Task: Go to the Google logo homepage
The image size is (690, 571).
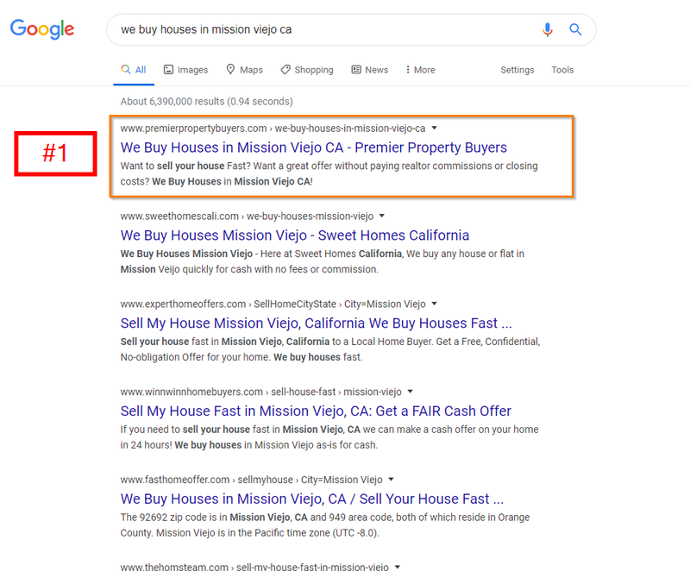Action: pyautogui.click(x=42, y=29)
